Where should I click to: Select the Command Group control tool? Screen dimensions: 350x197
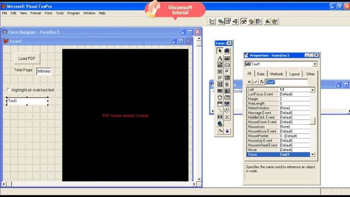click(220, 72)
